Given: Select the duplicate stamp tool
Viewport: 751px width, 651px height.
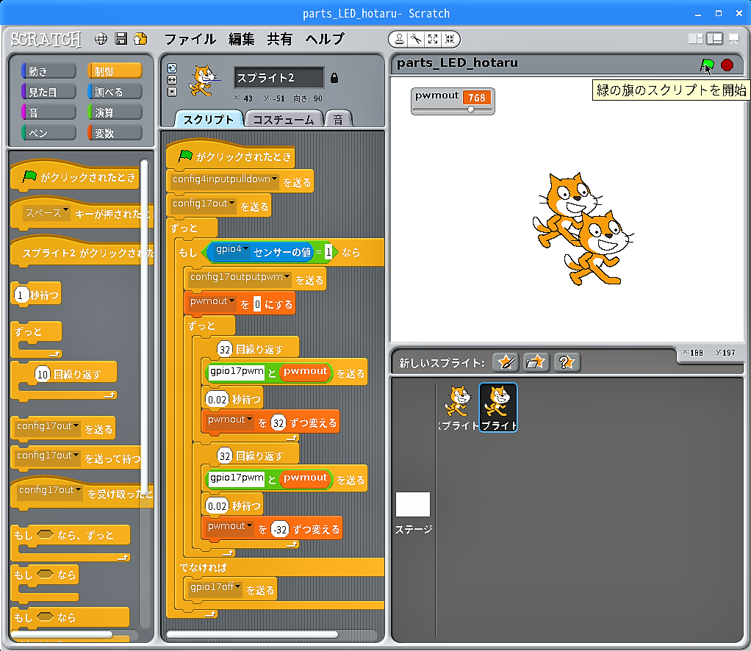Looking at the screenshot, I should (399, 39).
